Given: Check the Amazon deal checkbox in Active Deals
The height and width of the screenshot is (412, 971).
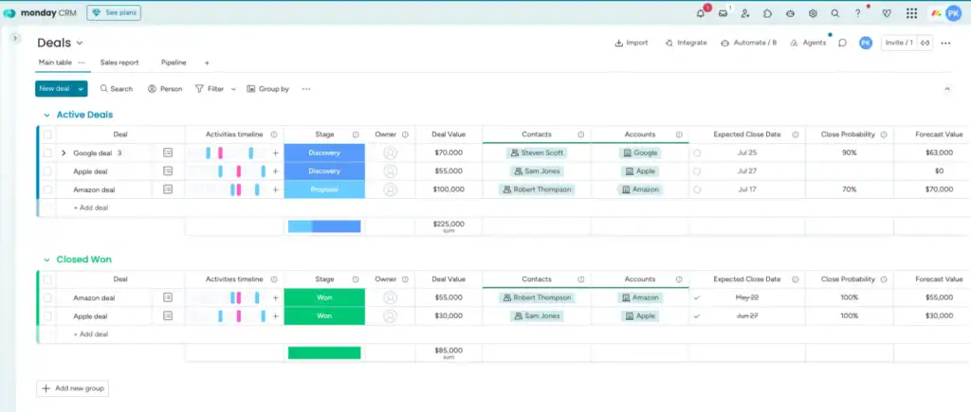Looking at the screenshot, I should click(x=47, y=190).
